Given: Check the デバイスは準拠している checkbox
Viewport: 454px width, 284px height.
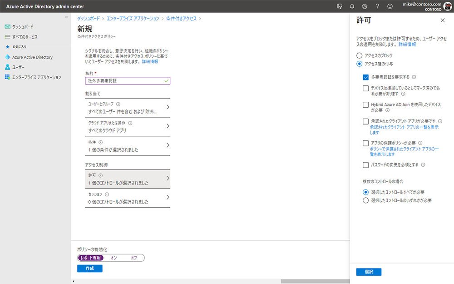Looking at the screenshot, I should 365,88.
